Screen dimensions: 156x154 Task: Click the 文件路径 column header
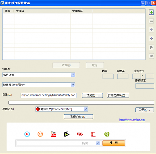click(81, 11)
